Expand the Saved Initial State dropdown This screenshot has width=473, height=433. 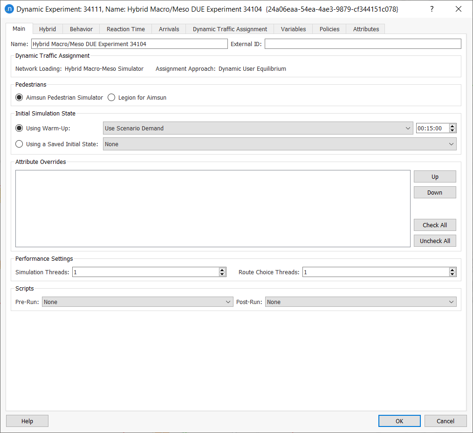click(280, 144)
